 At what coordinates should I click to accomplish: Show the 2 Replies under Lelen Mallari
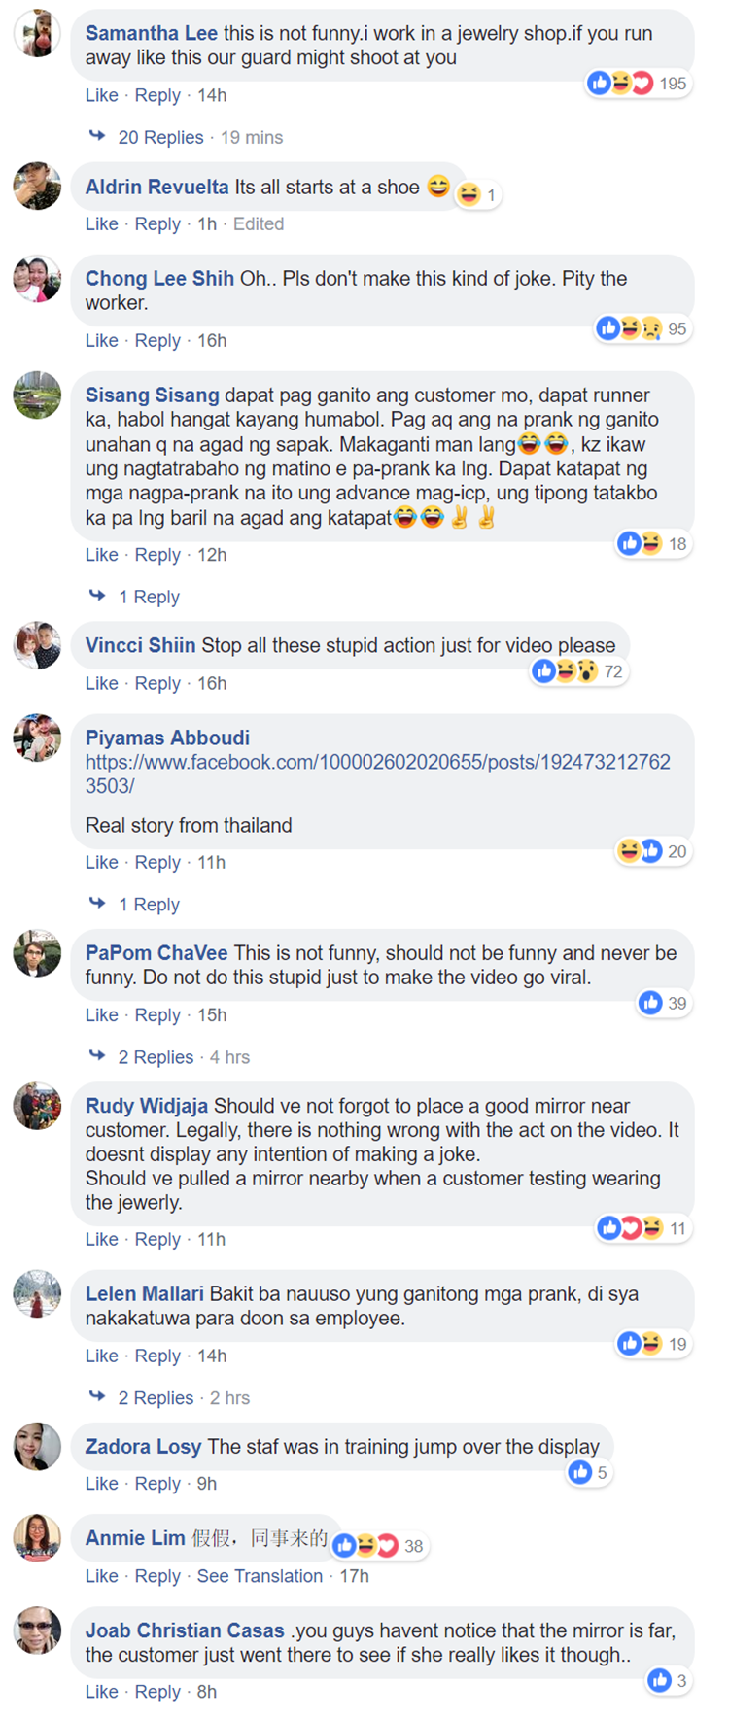tap(156, 1398)
